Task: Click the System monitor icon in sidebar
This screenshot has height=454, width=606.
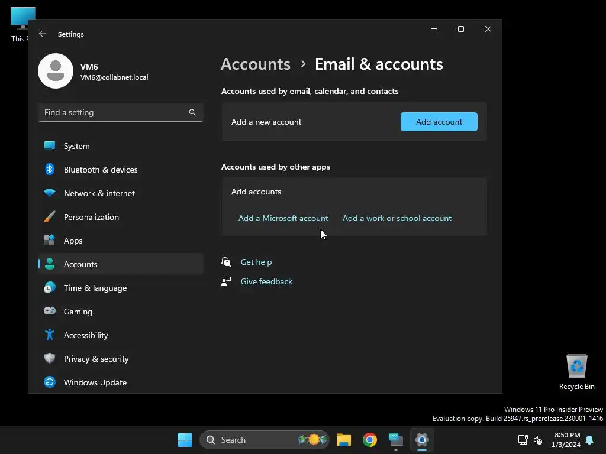Action: (x=50, y=145)
